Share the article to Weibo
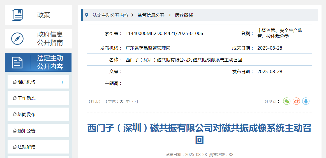This screenshot has height=158, width=326. (296, 101)
